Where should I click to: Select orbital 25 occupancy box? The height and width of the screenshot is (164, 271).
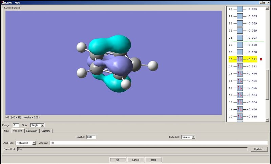pos(240,9)
